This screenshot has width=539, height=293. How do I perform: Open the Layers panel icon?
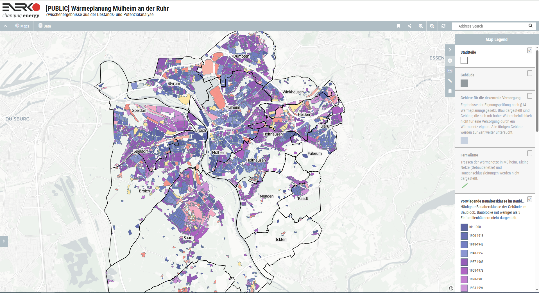[x=450, y=60]
